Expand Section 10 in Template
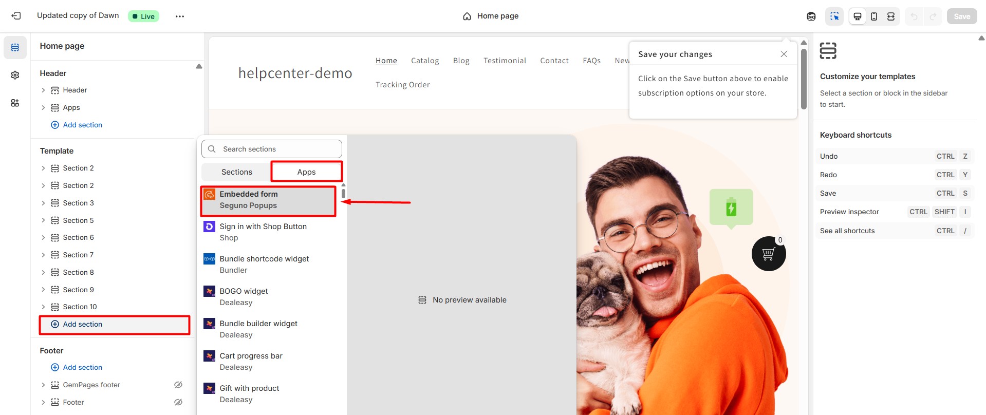Image resolution: width=986 pixels, height=415 pixels. (43, 307)
